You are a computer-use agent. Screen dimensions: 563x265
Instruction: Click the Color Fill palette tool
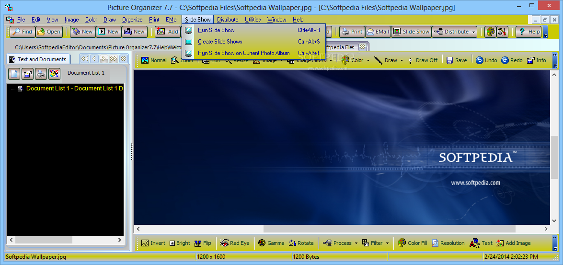413,243
